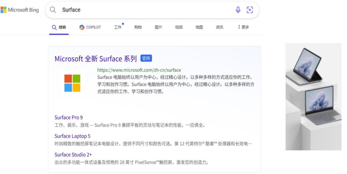The height and width of the screenshot is (174, 347).
Task: Open the Surface Studio 2+ link
Action: [x=73, y=155]
